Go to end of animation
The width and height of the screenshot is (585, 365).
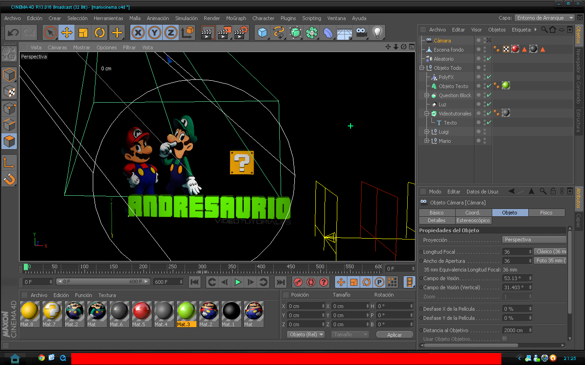281,282
